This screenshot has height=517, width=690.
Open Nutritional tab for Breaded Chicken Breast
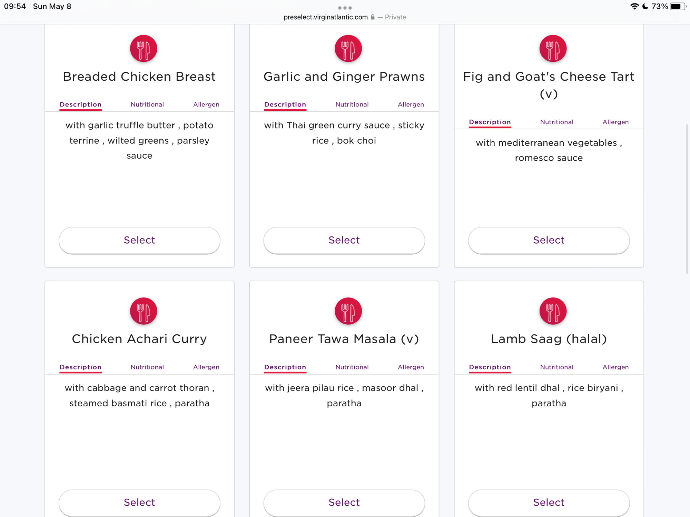point(147,104)
